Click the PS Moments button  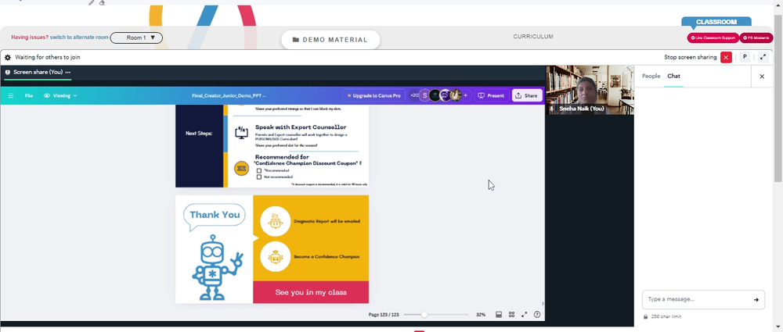point(756,37)
